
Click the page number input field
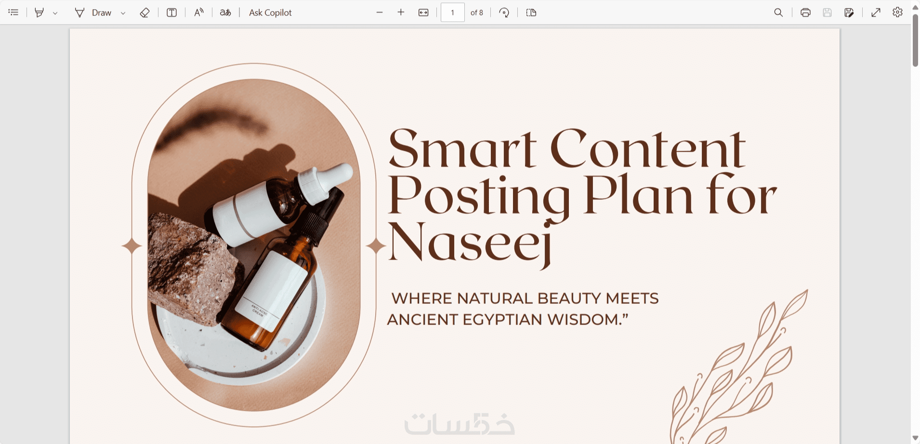tap(453, 13)
